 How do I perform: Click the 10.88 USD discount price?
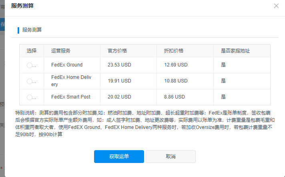pyautogui.click(x=176, y=81)
